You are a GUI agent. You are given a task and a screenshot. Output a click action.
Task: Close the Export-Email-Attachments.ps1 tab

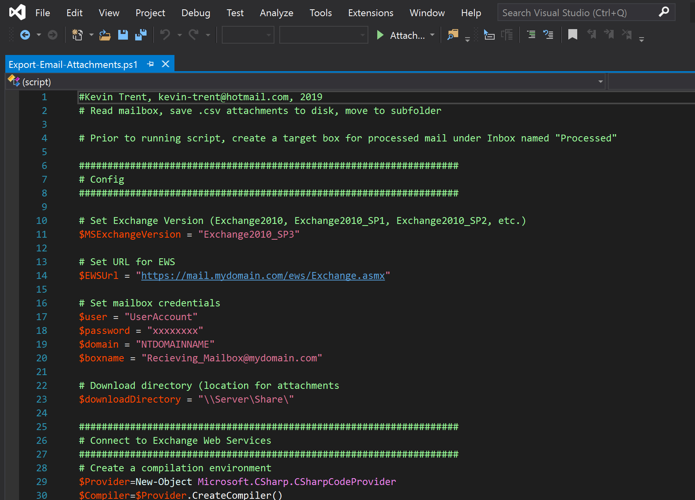point(166,64)
